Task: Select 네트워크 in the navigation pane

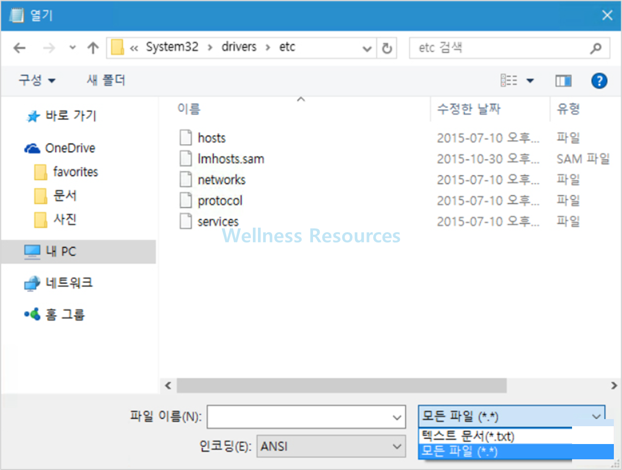Action: pos(69,283)
